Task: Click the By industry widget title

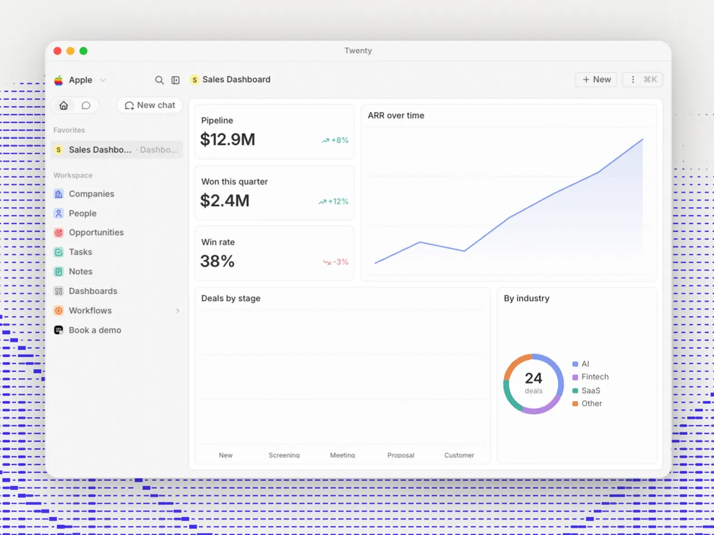Action: coord(527,298)
